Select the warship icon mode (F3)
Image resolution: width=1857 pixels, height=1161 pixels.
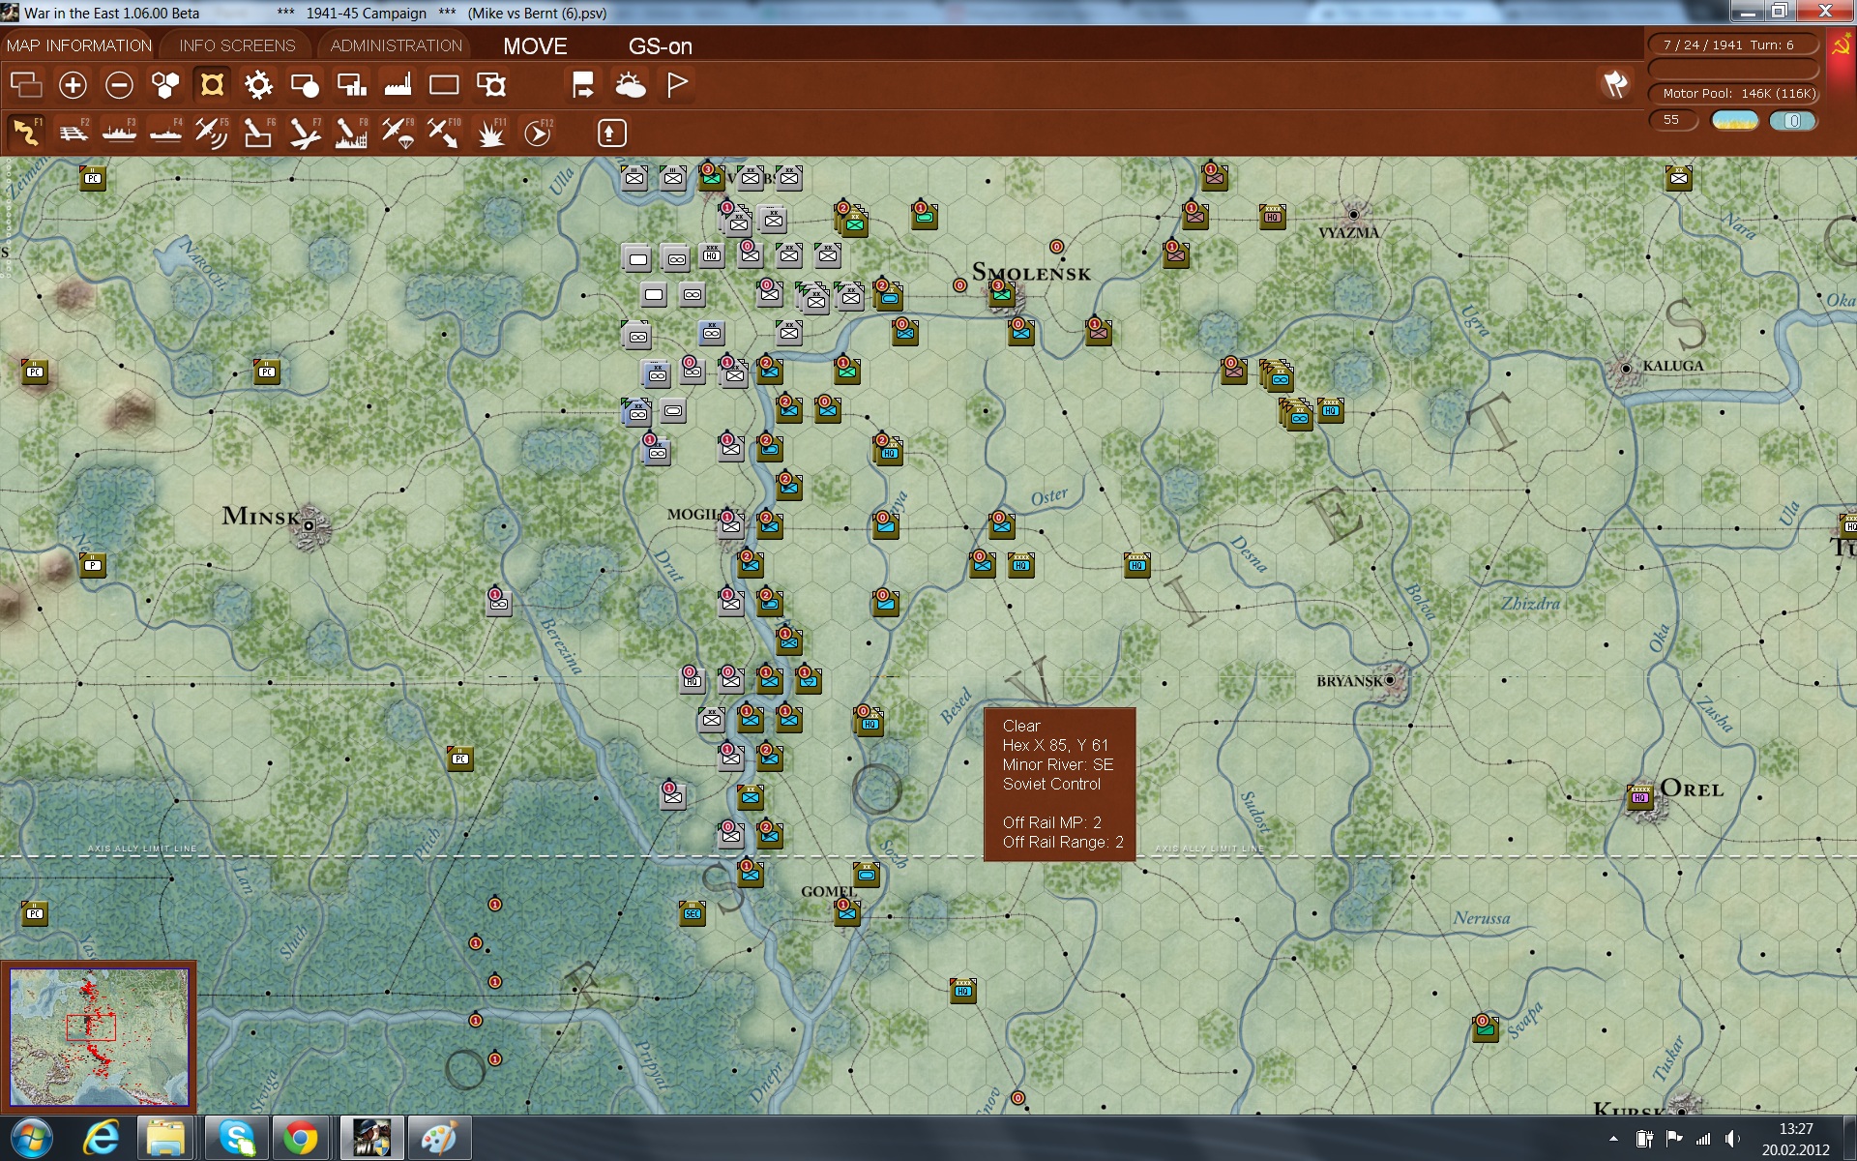coord(119,133)
